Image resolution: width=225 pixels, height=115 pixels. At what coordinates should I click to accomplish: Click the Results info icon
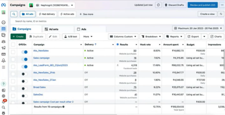118,44
